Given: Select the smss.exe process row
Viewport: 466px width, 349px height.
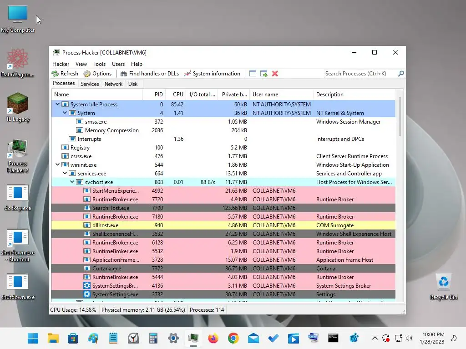Looking at the screenshot, I should coord(223,122).
